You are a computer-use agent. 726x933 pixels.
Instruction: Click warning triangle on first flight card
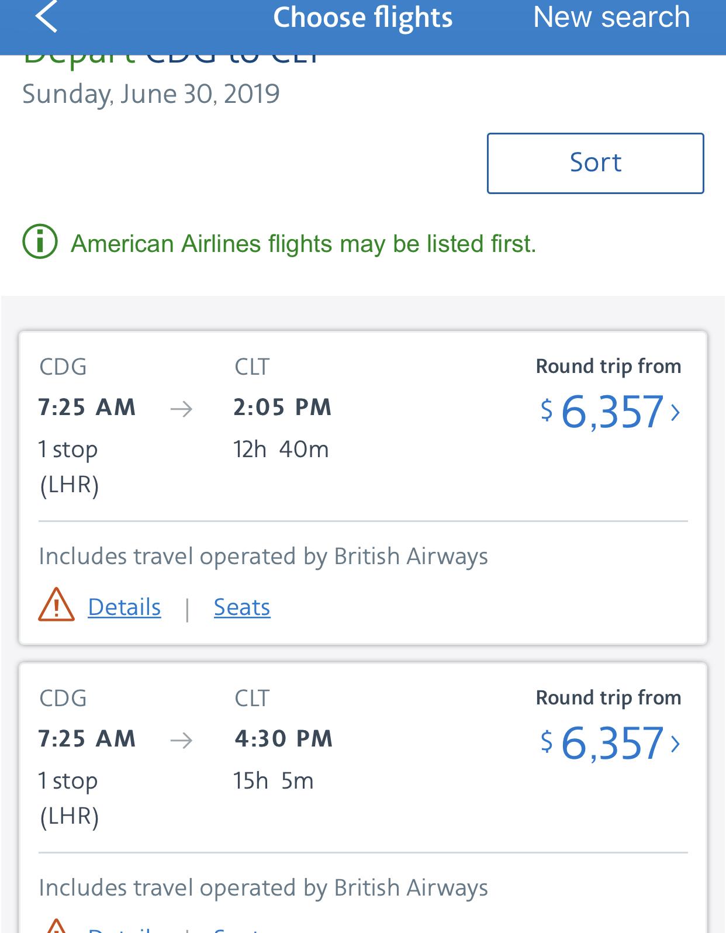(x=56, y=604)
